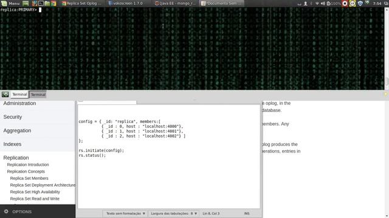Click the removable drive tray icon
The height and width of the screenshot is (218, 389).
pyautogui.click(x=300, y=4)
